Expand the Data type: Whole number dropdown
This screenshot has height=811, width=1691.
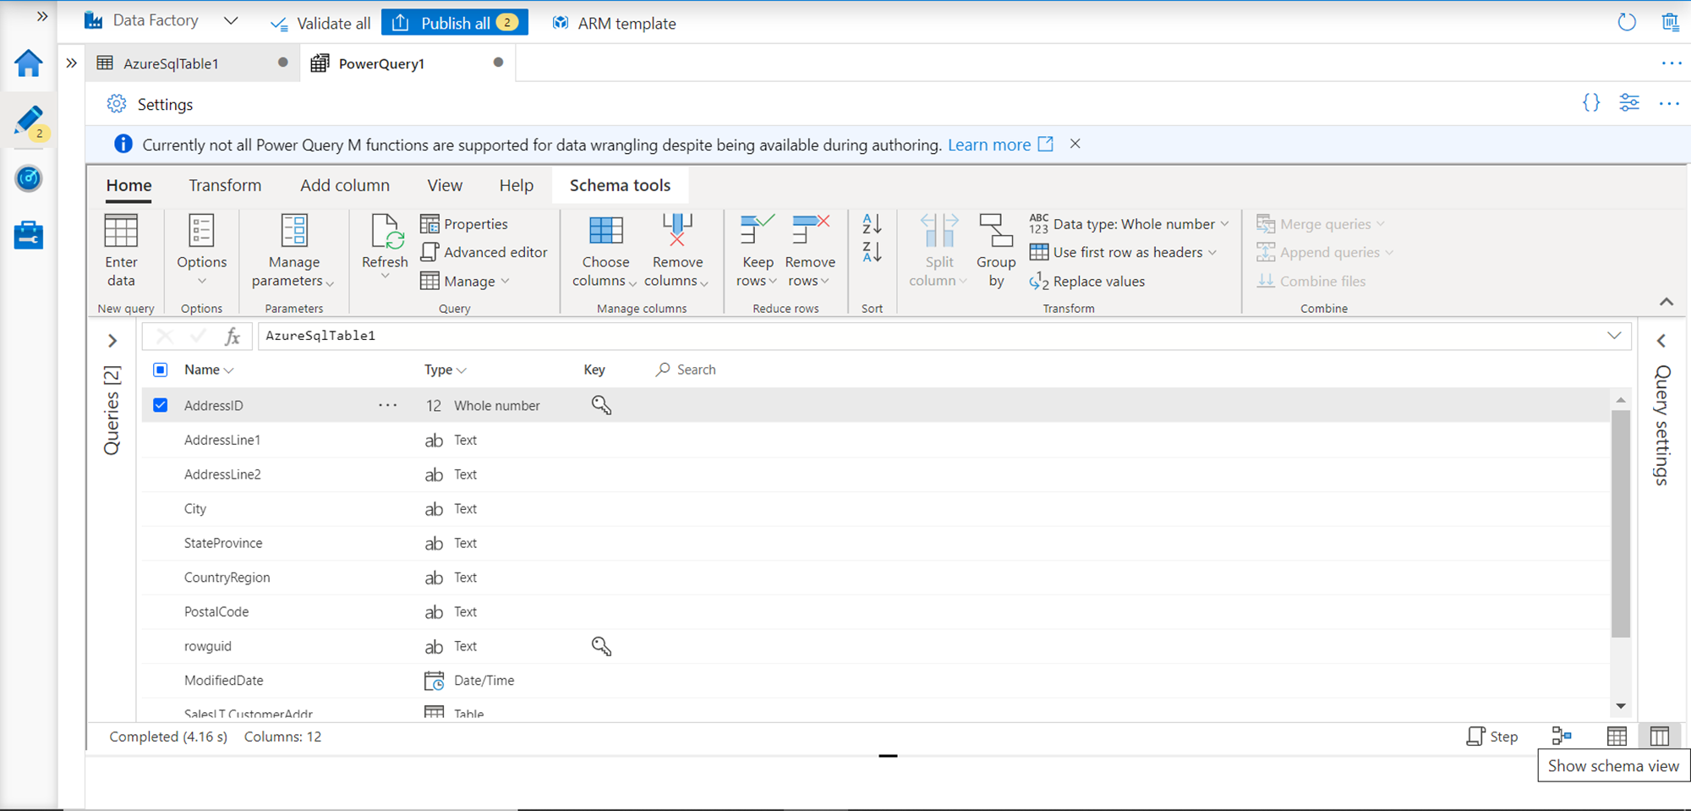point(1129,224)
